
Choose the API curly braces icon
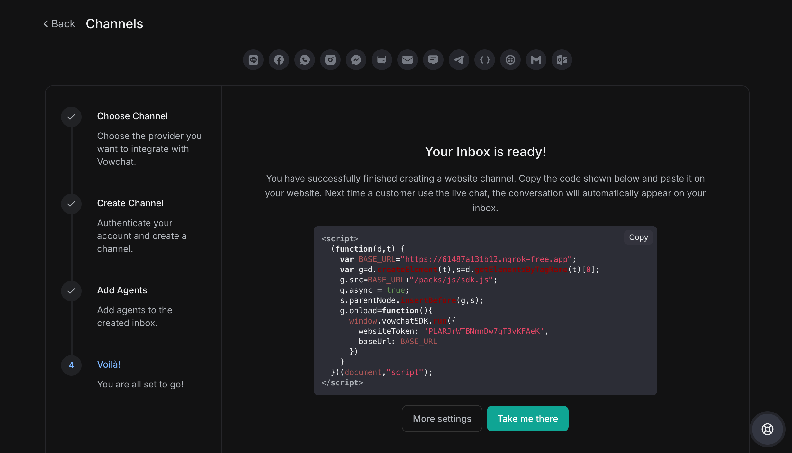click(x=485, y=60)
